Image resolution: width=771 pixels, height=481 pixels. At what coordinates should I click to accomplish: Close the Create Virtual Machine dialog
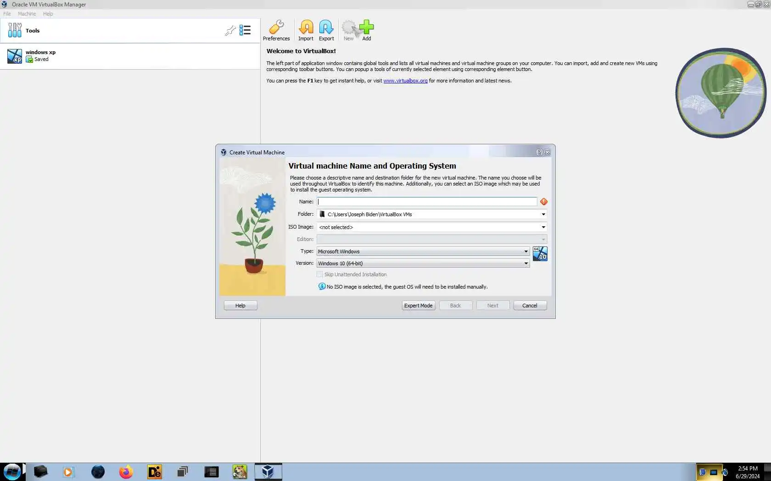(547, 153)
